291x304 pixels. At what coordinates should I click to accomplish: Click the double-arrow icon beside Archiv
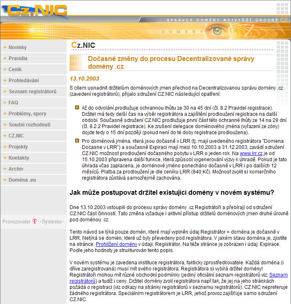5,169
